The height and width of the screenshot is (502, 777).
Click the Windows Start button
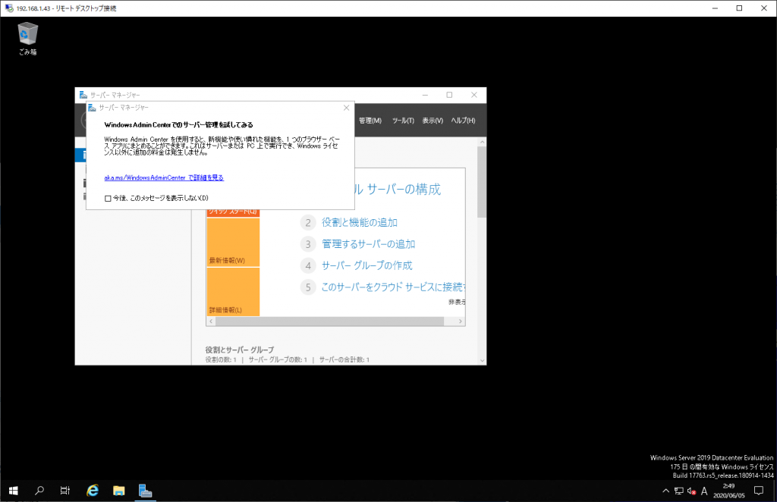14,491
